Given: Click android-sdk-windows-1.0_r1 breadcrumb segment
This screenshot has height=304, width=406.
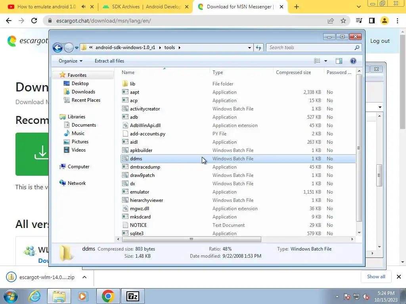Looking at the screenshot, I should [x=125, y=47].
